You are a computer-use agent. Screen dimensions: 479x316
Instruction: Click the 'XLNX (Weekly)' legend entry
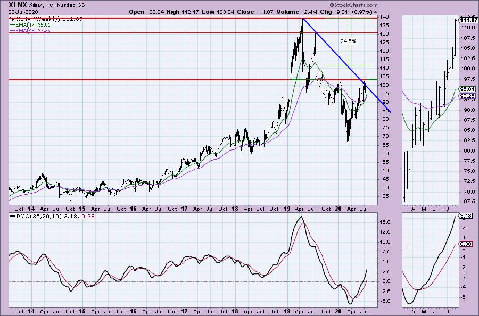pos(46,19)
